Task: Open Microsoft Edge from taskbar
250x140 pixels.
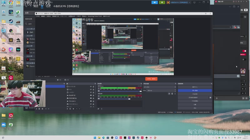Action: point(103,138)
